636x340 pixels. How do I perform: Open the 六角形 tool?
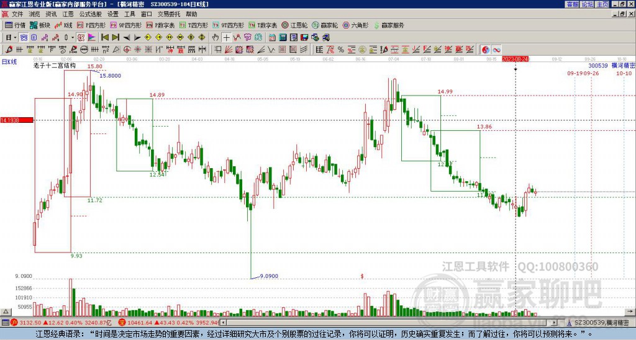(355, 25)
